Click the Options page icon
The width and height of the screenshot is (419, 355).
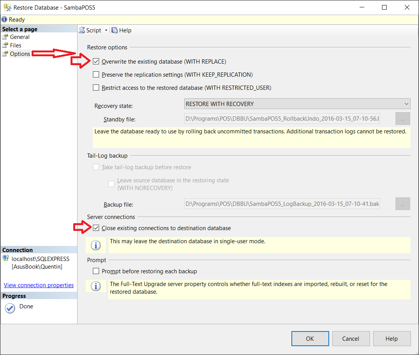5,54
